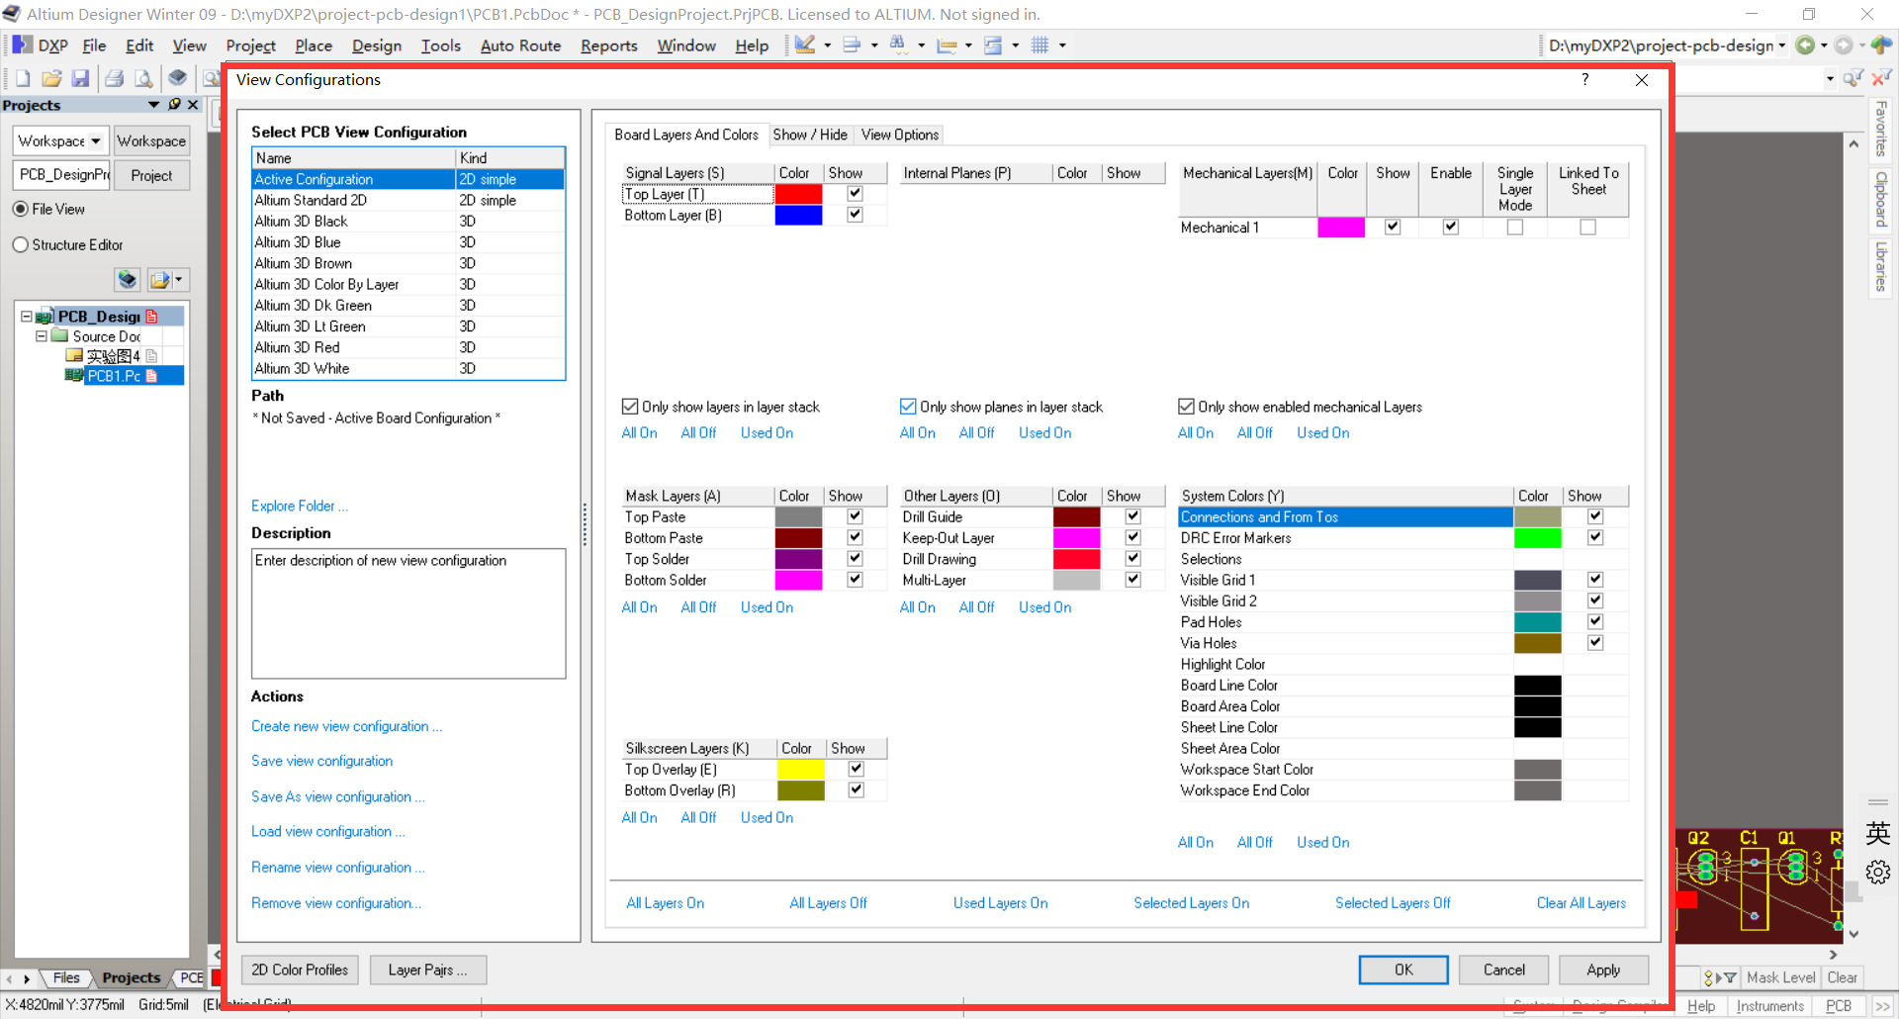This screenshot has height=1019, width=1899.
Task: Open the grids icon dropdown arrow
Action: coord(1062,46)
